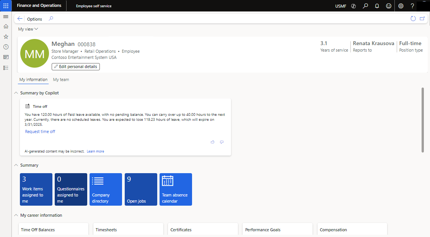430x237 pixels.
Task: Collapse the Summary by Copilot section
Action: click(x=16, y=93)
